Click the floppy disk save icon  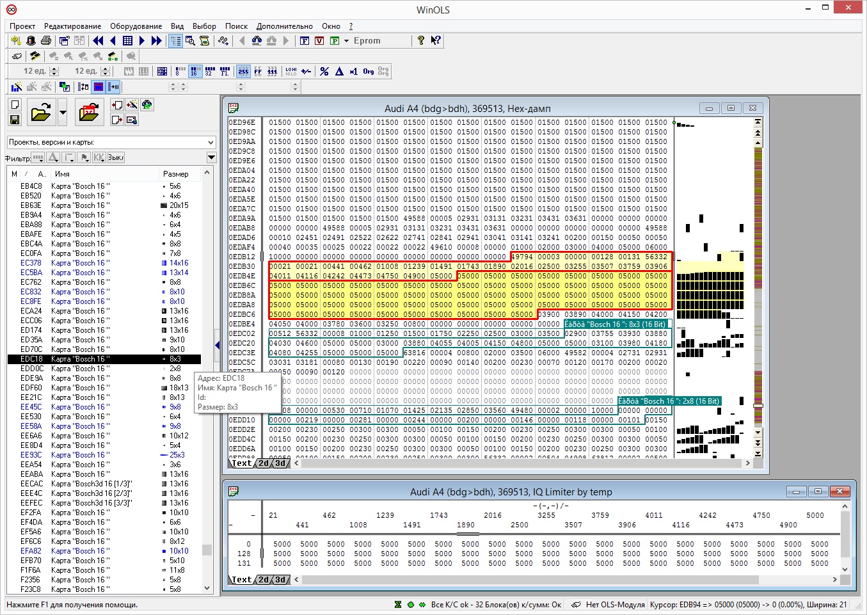[15, 119]
